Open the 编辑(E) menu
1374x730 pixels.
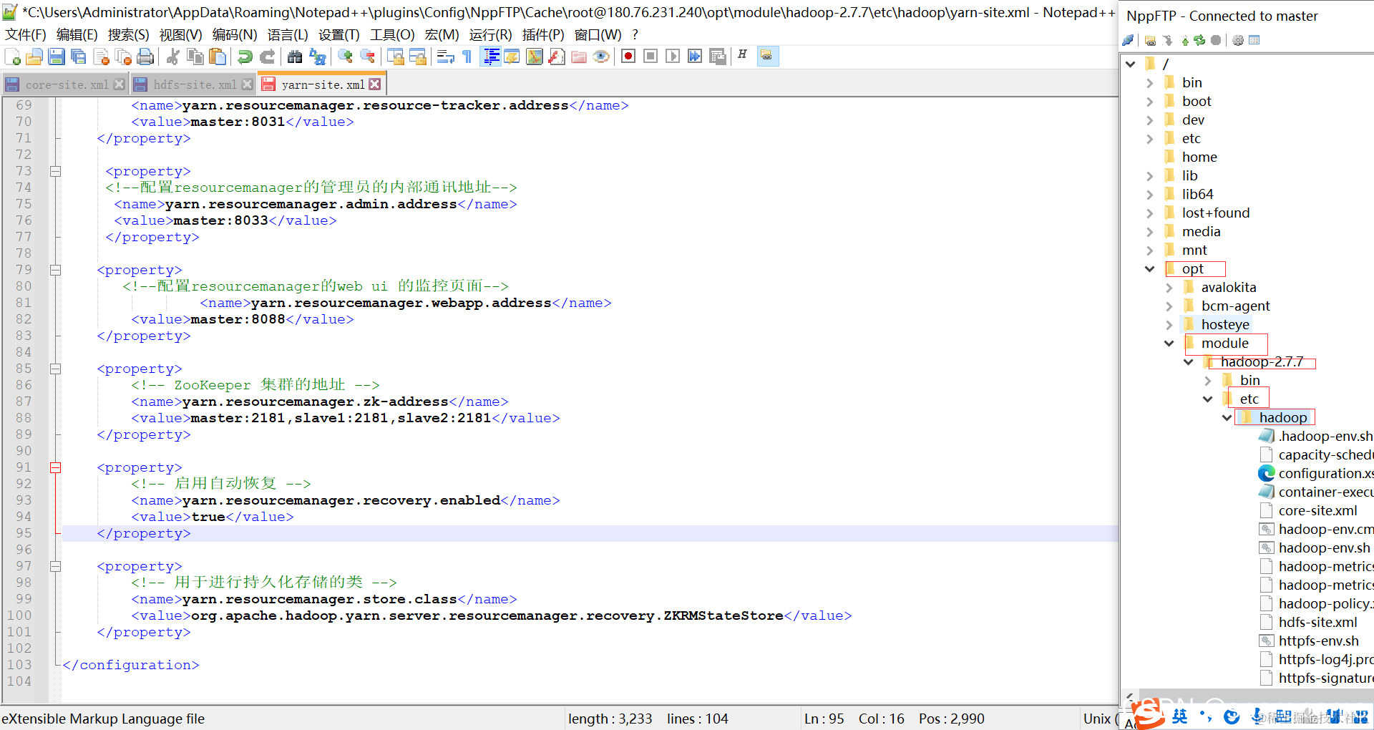point(77,34)
